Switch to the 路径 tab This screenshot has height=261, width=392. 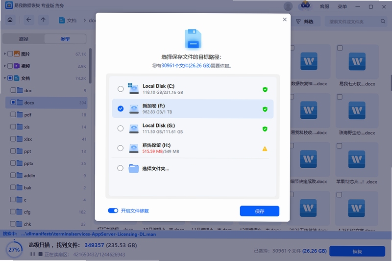click(24, 39)
